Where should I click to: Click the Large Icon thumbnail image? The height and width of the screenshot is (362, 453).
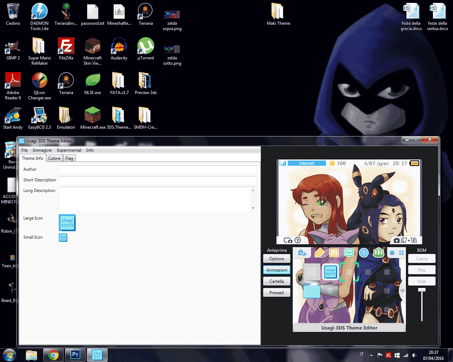click(67, 223)
